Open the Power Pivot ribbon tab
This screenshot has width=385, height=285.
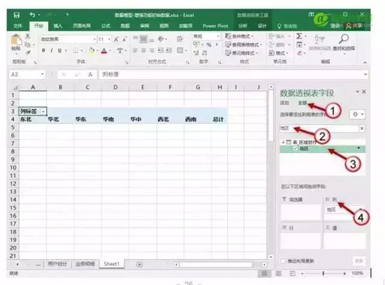click(216, 26)
